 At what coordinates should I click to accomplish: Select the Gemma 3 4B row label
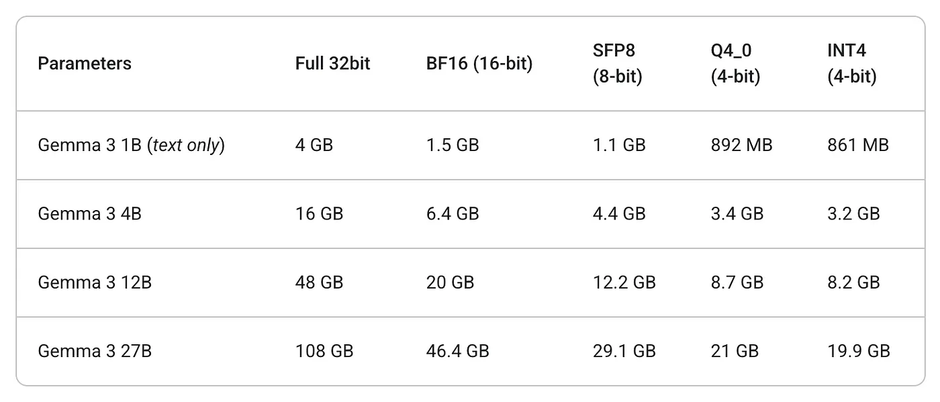coord(89,213)
